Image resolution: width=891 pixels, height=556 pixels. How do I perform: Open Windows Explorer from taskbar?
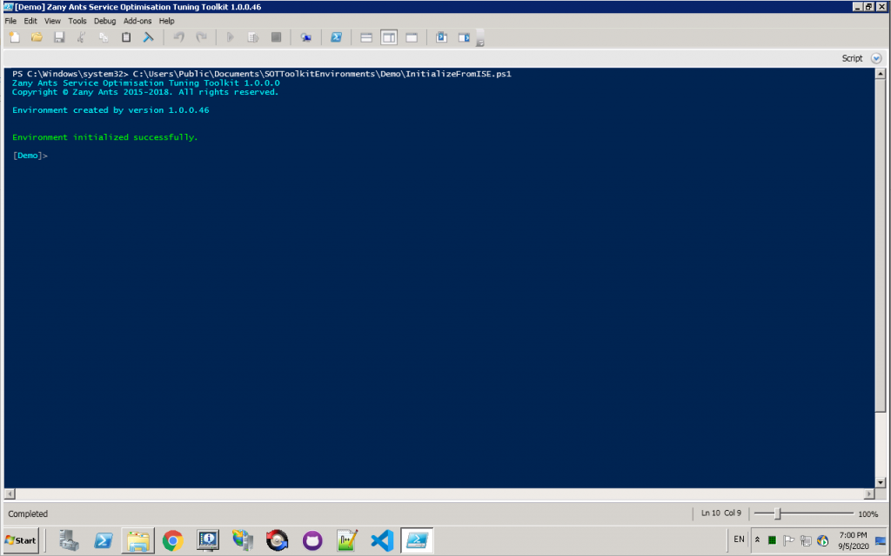pos(138,540)
